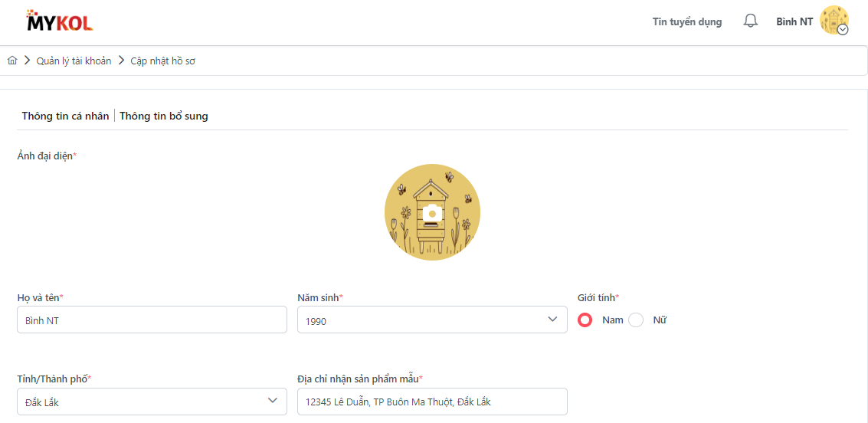Click the Địa chỉ nhận sản phẩm mẫu field
The image size is (868, 423).
pos(432,401)
